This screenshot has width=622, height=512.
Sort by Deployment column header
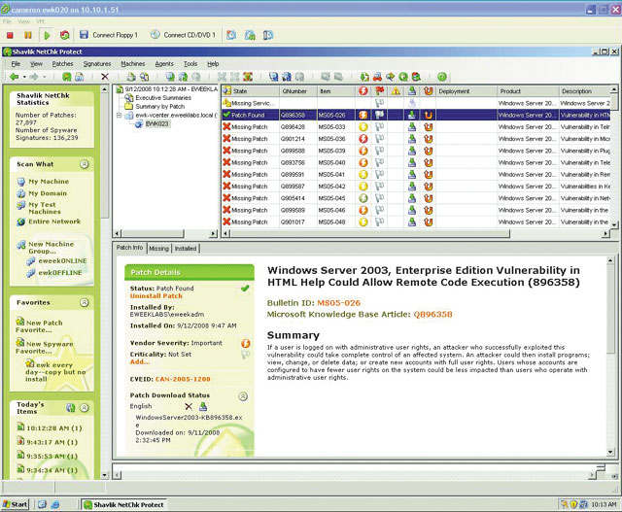pos(466,91)
